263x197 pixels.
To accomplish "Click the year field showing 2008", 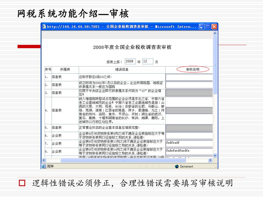I will (130, 62).
